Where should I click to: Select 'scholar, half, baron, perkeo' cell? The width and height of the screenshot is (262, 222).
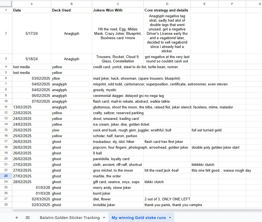pyautogui.click(x=118, y=136)
